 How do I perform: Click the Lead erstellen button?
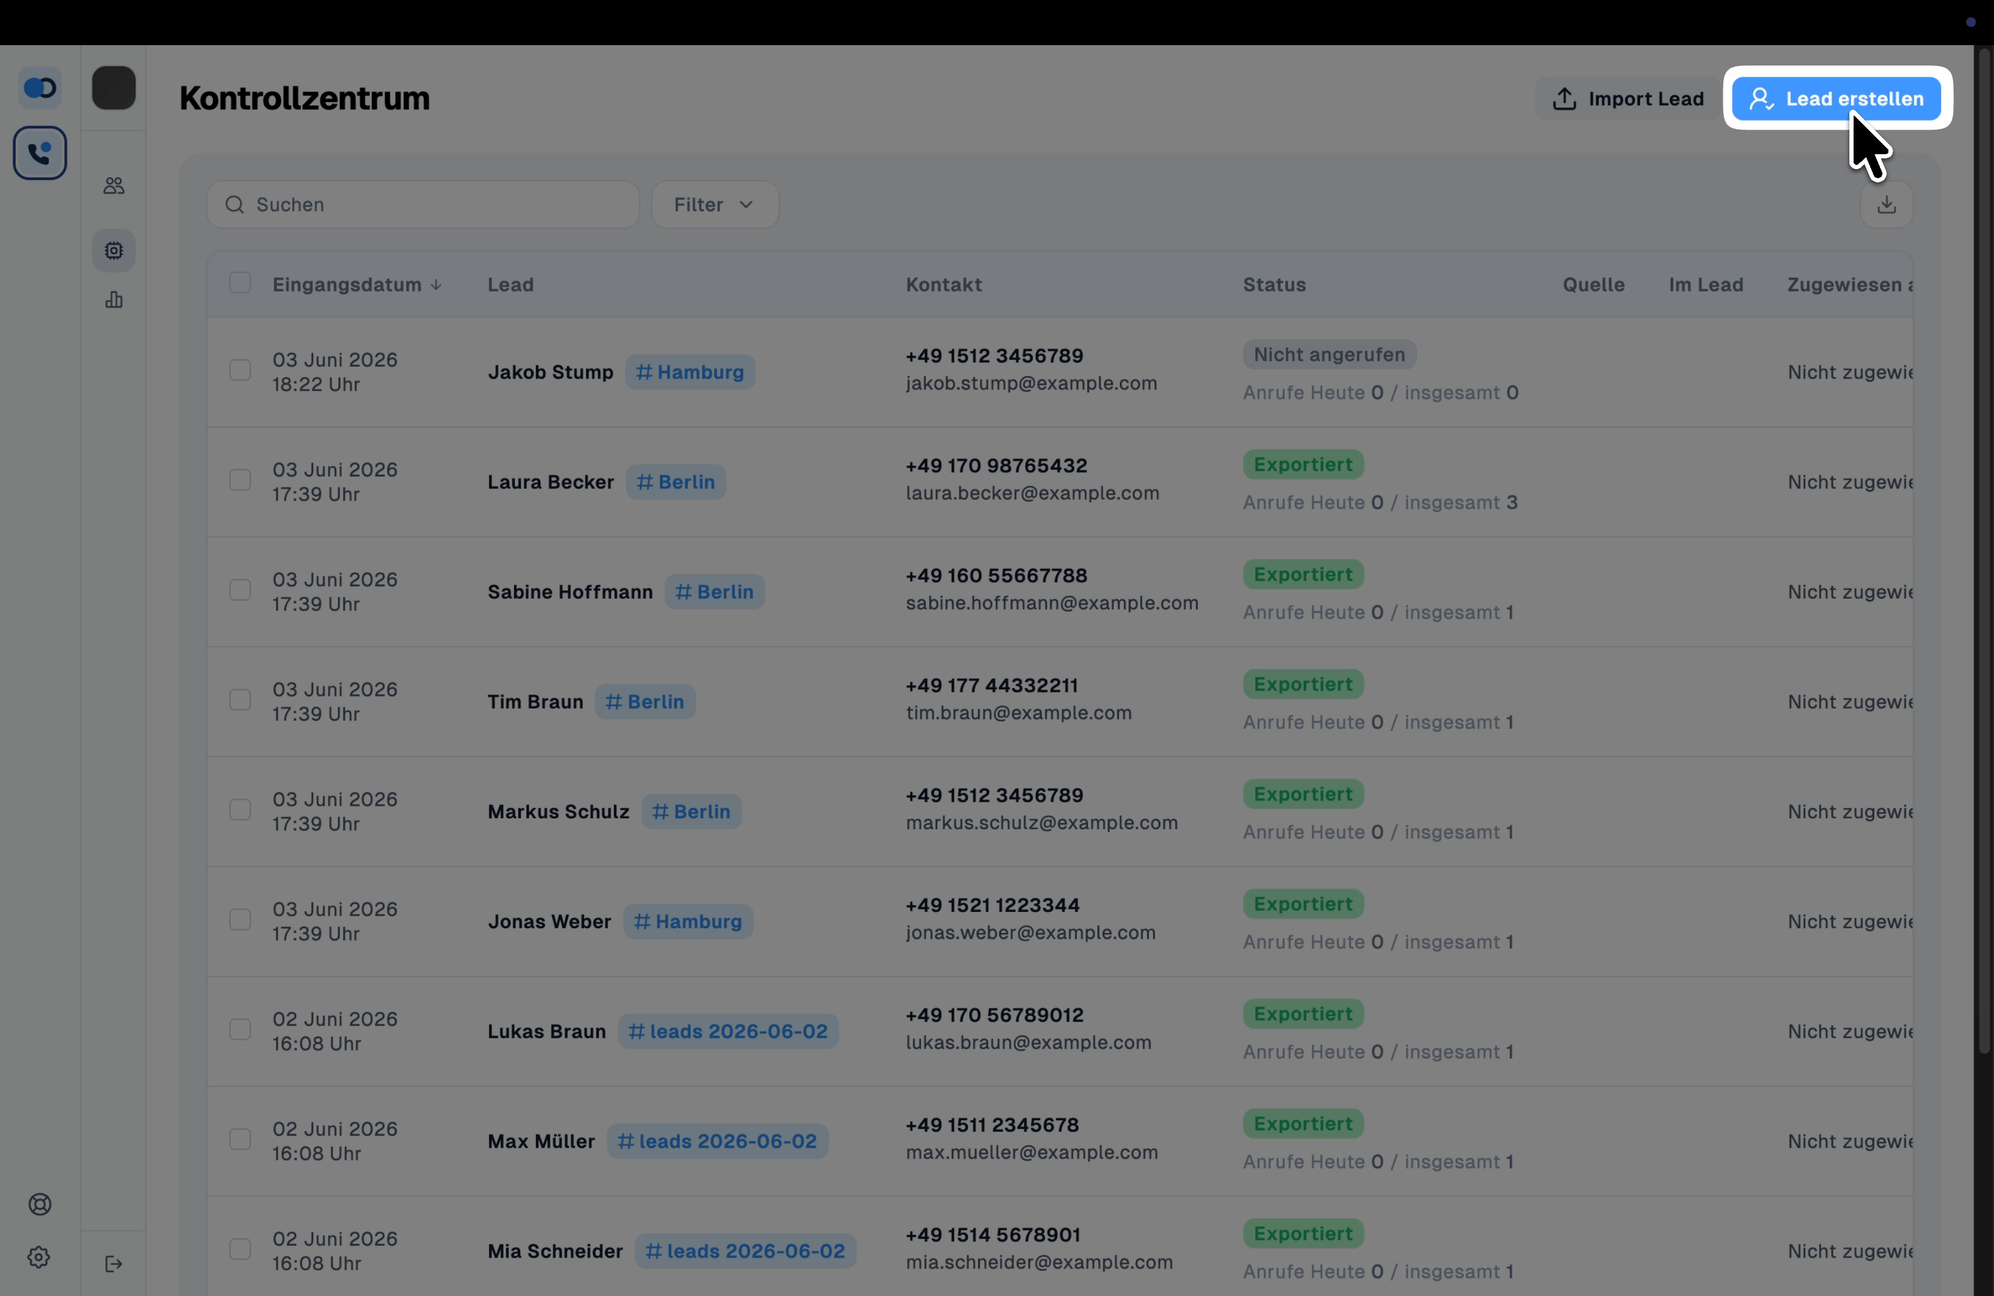coord(1837,99)
